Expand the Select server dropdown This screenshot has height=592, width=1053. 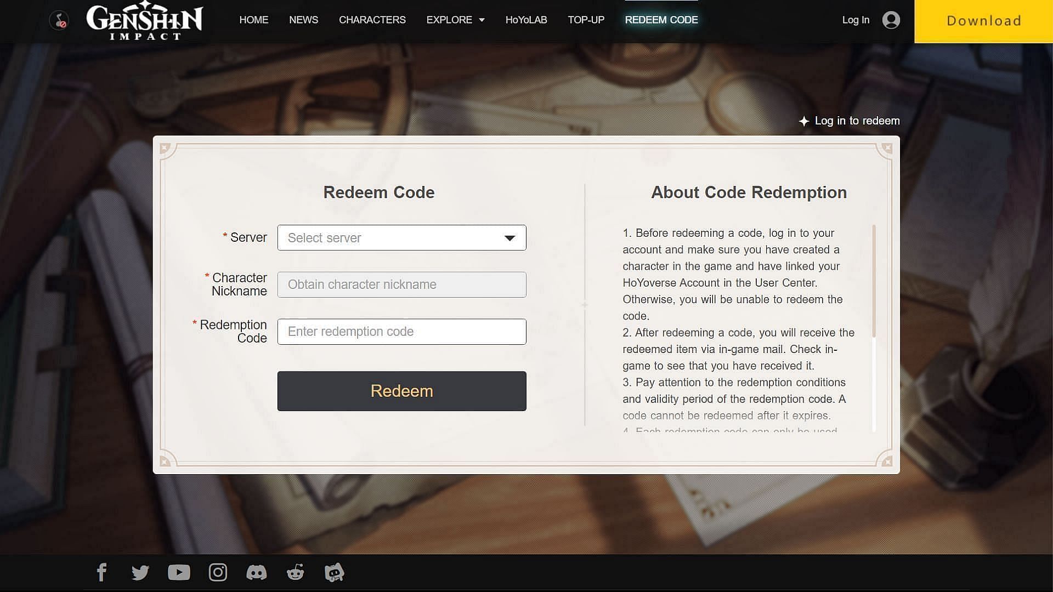401,237
